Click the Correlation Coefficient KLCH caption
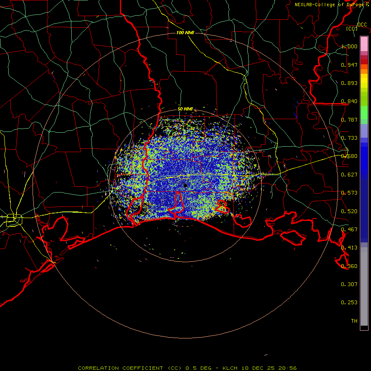The width and height of the screenshot is (371, 371). (187, 368)
